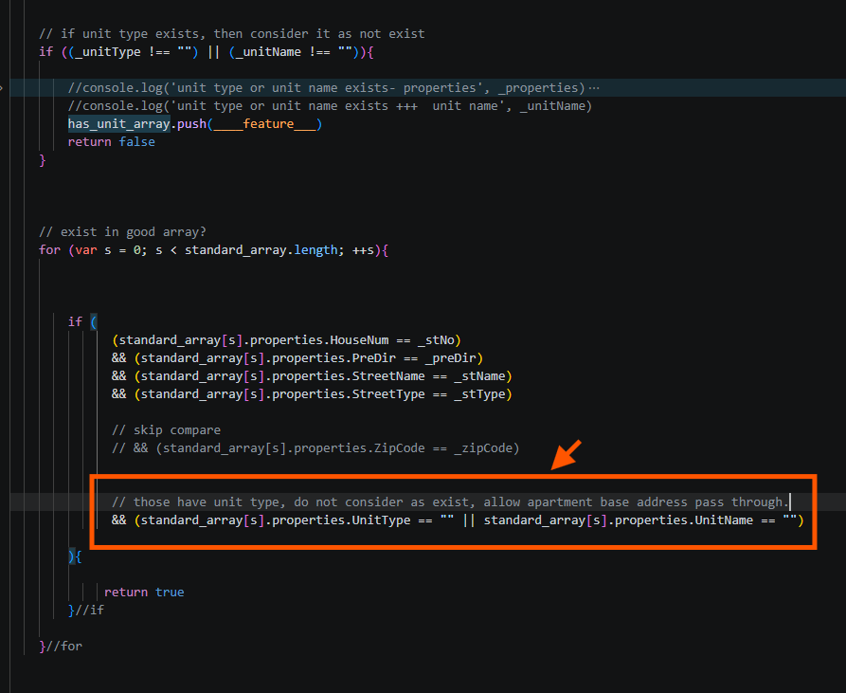The width and height of the screenshot is (846, 693).
Task: Click the UnitName property in the highlighted condition
Action: (x=724, y=520)
